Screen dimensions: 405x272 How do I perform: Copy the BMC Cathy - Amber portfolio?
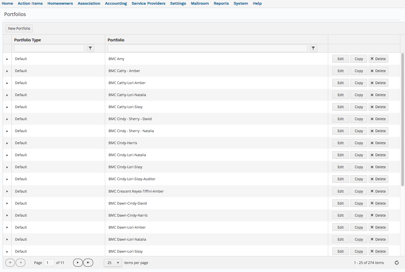pyautogui.click(x=359, y=71)
